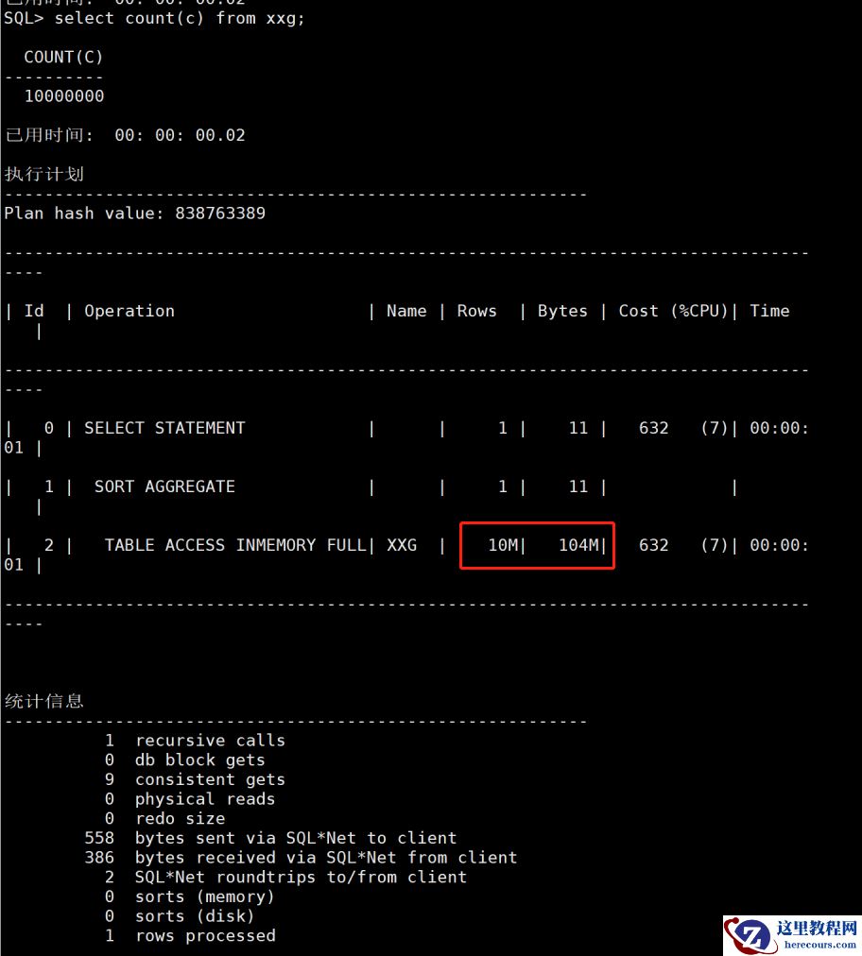Viewport: 862px width, 956px height.
Task: Click the COUNT(C) column header
Action: [x=63, y=58]
